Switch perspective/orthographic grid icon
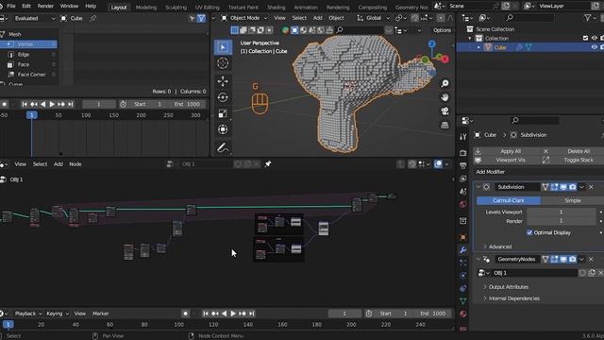Image resolution: width=604 pixels, height=340 pixels. tap(445, 126)
